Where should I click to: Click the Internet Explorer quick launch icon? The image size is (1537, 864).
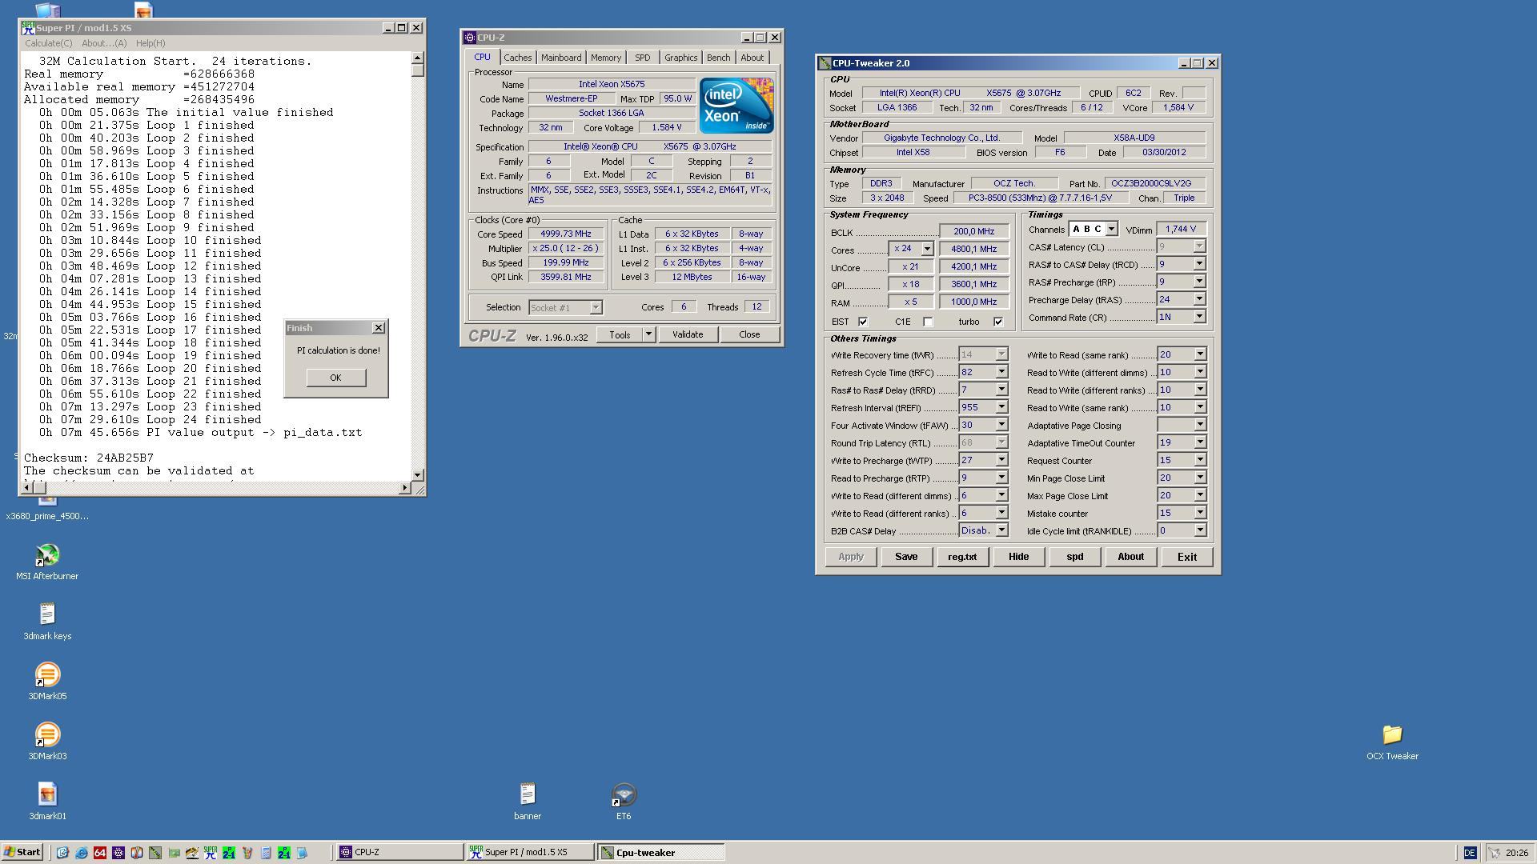tap(81, 853)
